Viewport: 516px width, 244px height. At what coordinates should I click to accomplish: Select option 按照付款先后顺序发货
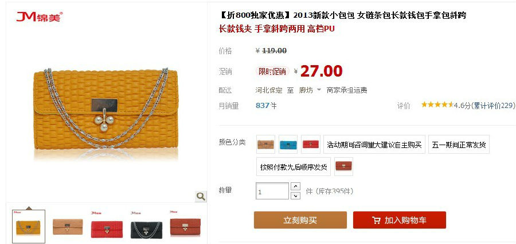tap(294, 167)
